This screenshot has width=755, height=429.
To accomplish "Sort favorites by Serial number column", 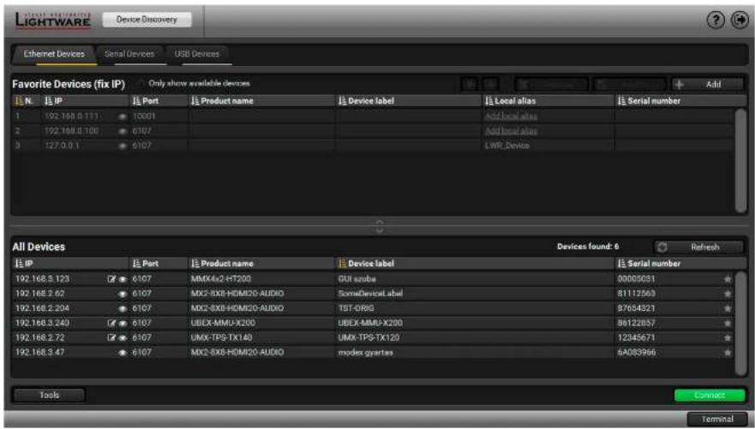I will pyautogui.click(x=650, y=101).
